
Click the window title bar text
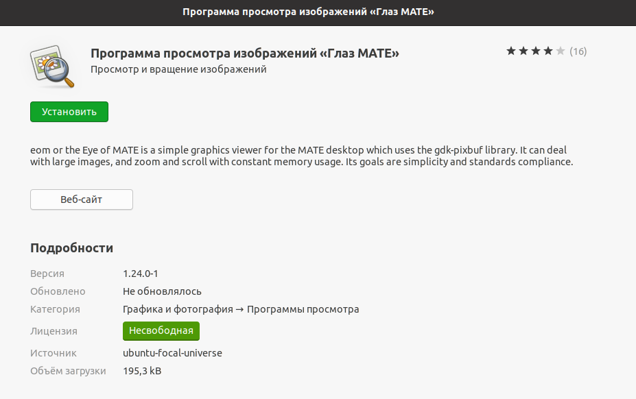318,12
